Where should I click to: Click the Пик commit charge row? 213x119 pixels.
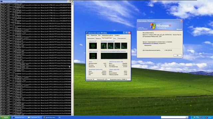[98, 74]
